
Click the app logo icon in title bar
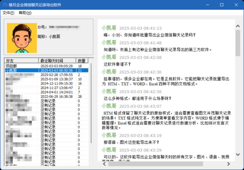pos(5,5)
